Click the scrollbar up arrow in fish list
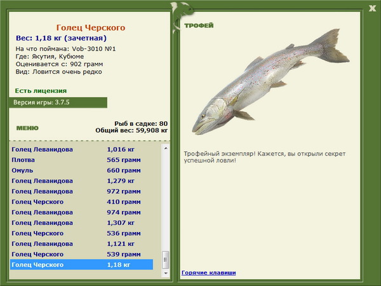 point(166,148)
